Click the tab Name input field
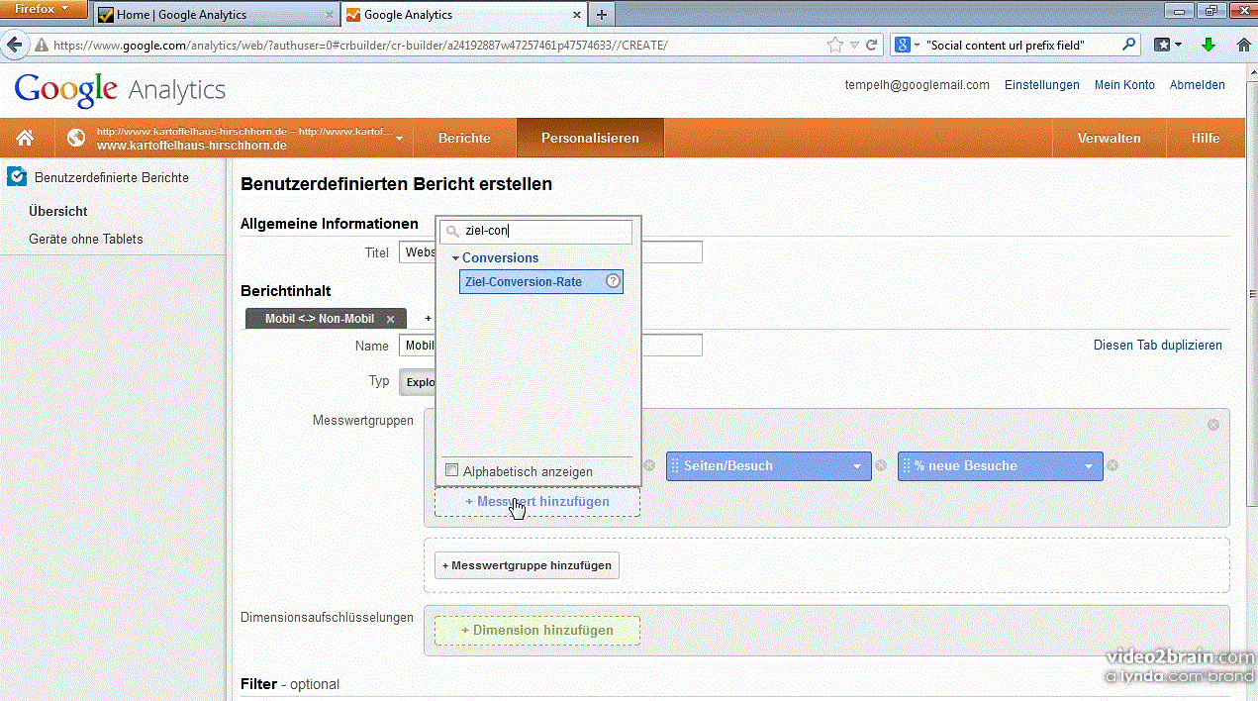The width and height of the screenshot is (1258, 701). pyautogui.click(x=549, y=346)
